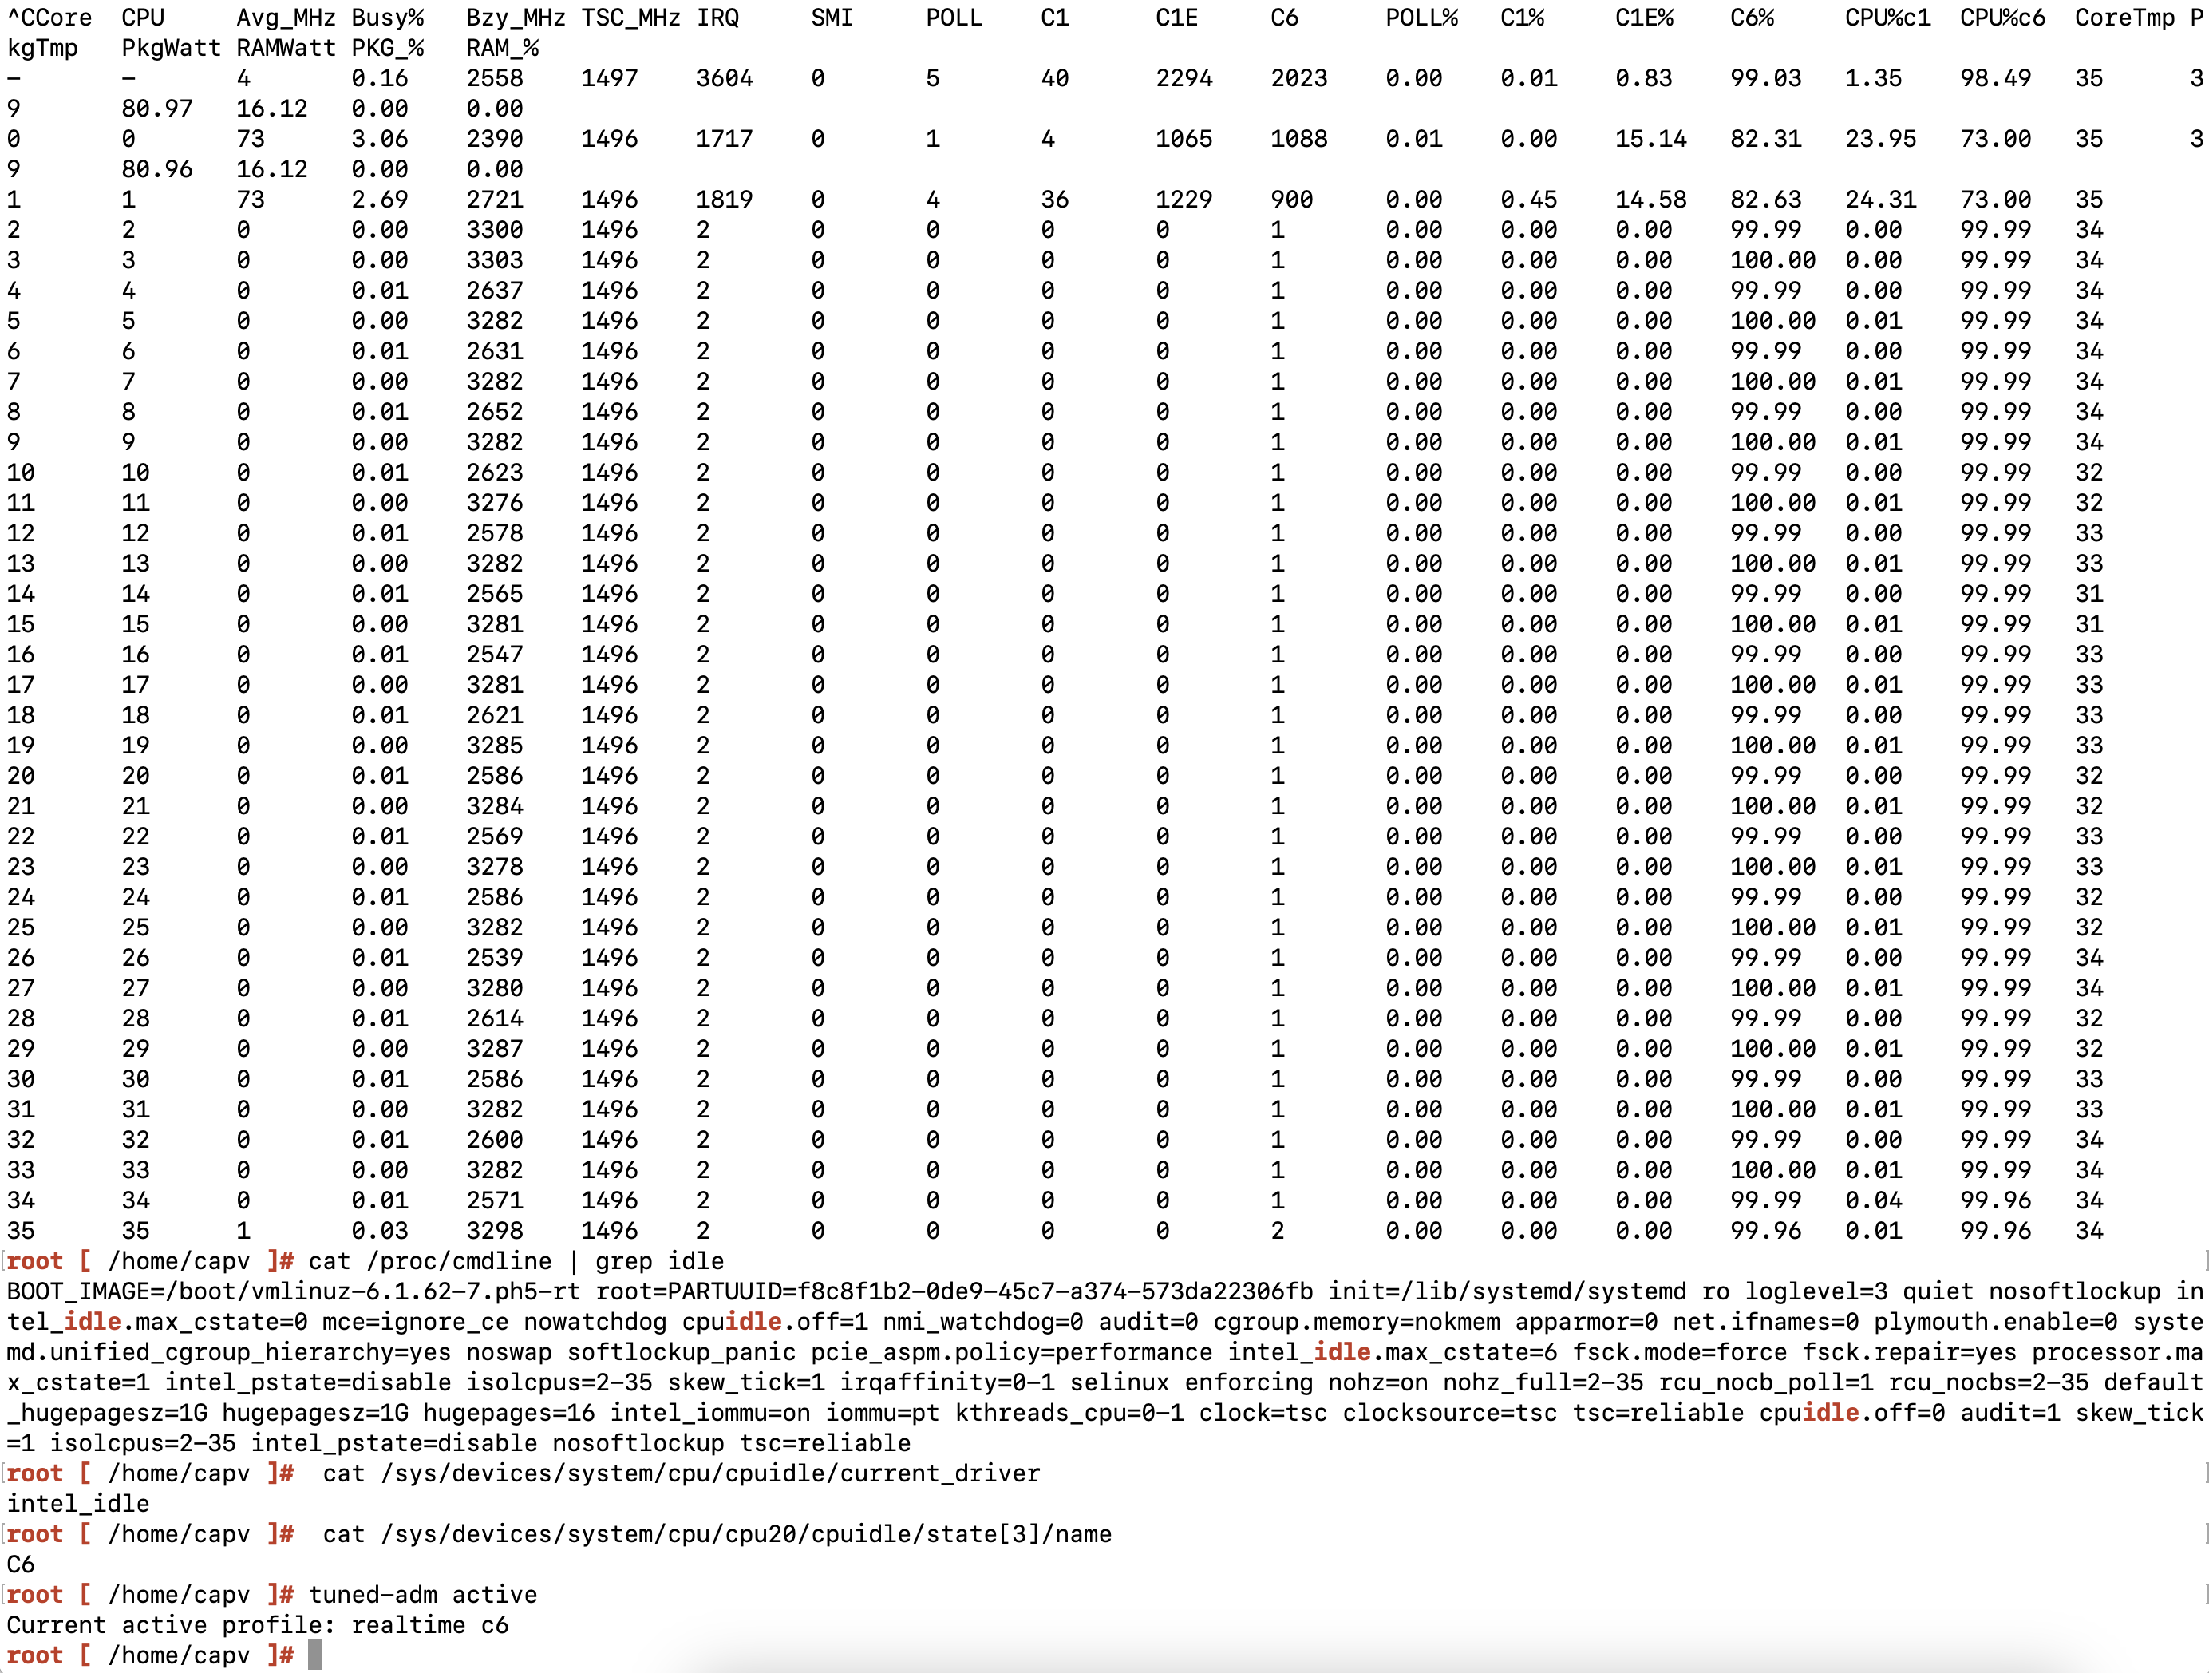Click the SMI column header
This screenshot has height=1673, width=2209.
(832, 18)
